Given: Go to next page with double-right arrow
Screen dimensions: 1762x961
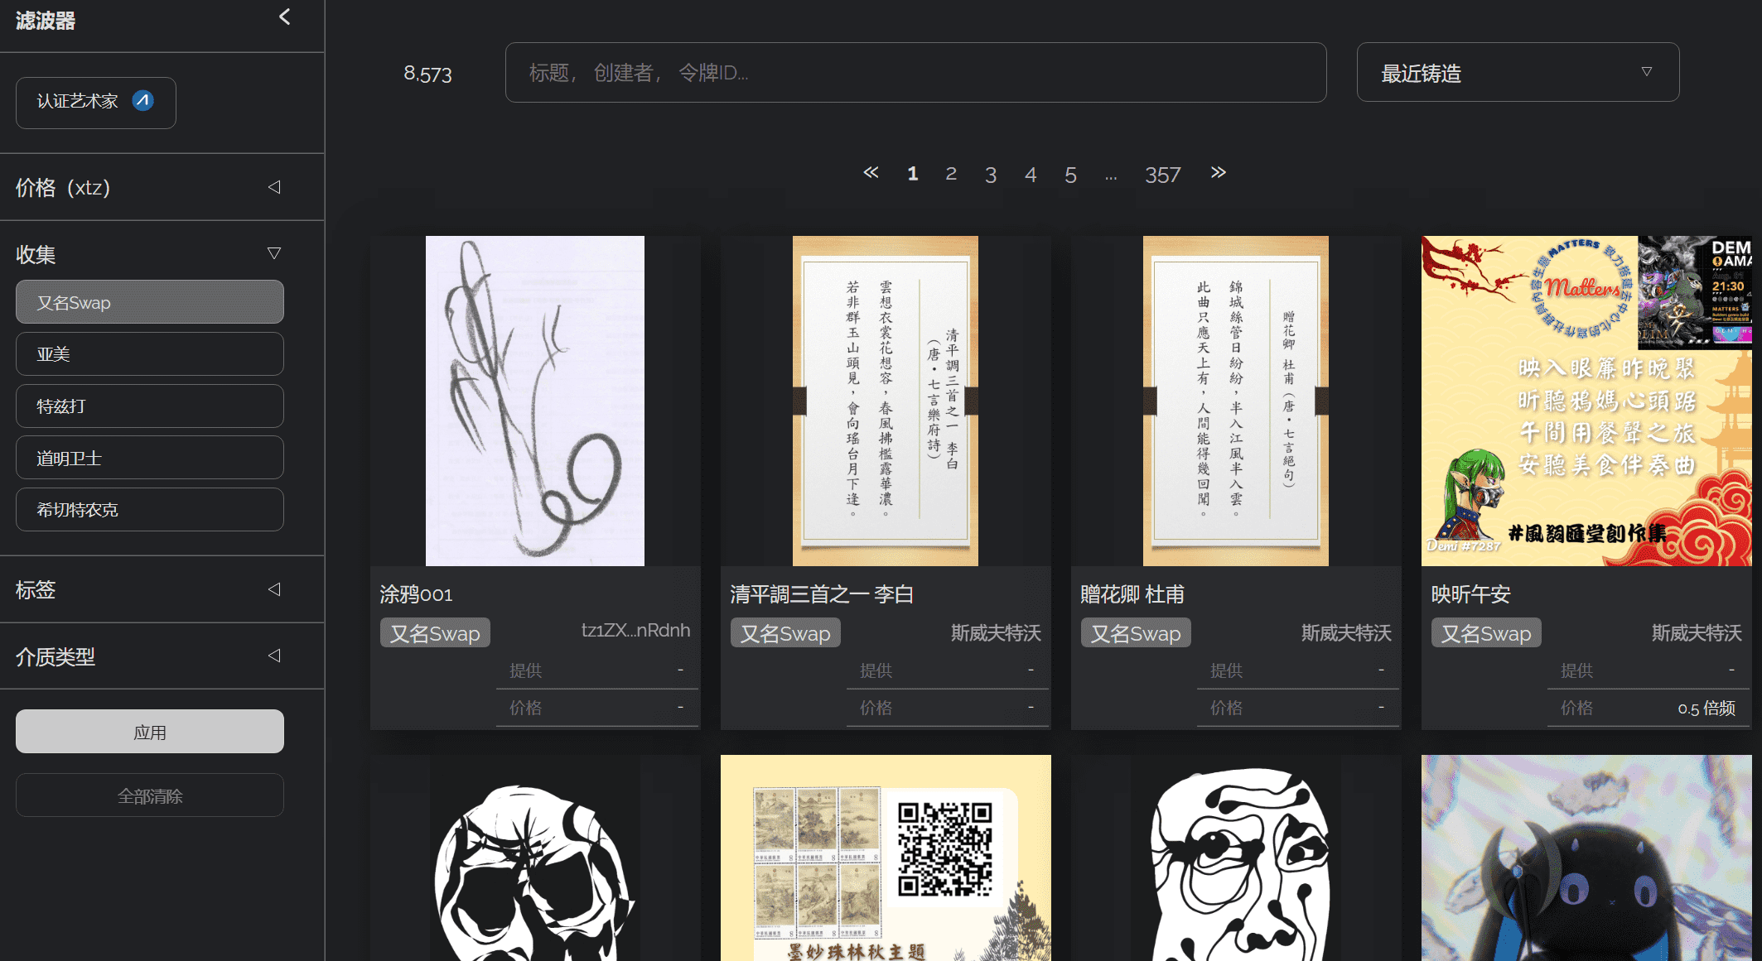Looking at the screenshot, I should coord(1218,172).
